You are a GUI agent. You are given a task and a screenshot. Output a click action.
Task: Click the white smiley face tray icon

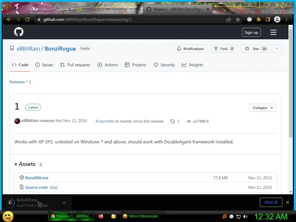tap(232, 217)
